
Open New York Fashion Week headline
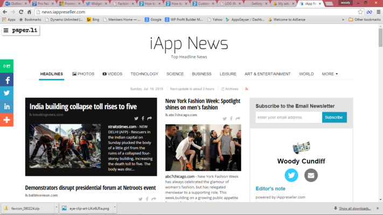[x=203, y=104]
